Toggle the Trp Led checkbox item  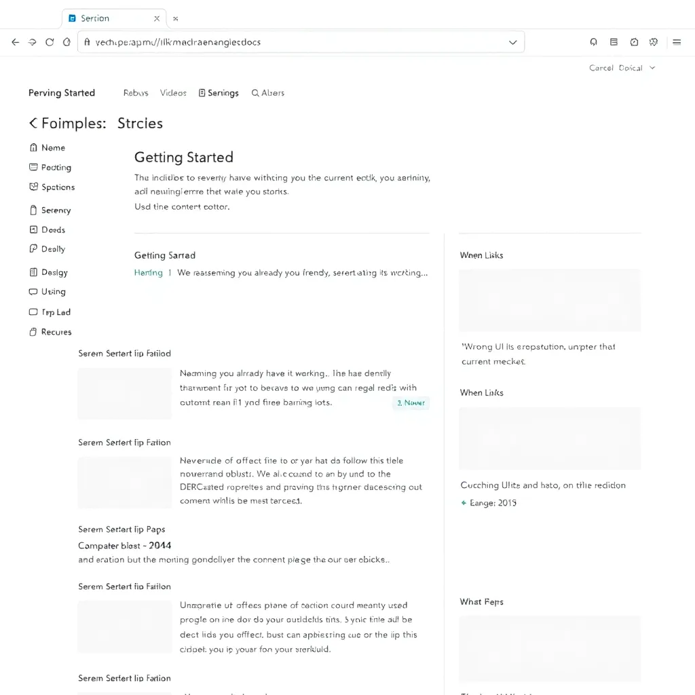33,312
